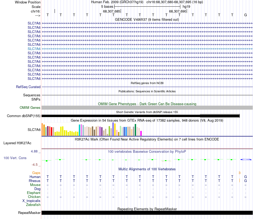Click the Window Position label

coord(28,2)
